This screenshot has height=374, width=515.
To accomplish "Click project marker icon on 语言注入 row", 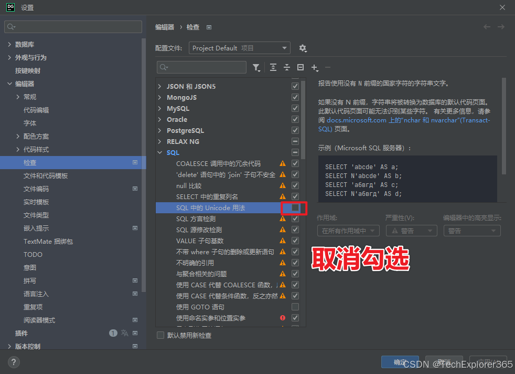I will (135, 294).
